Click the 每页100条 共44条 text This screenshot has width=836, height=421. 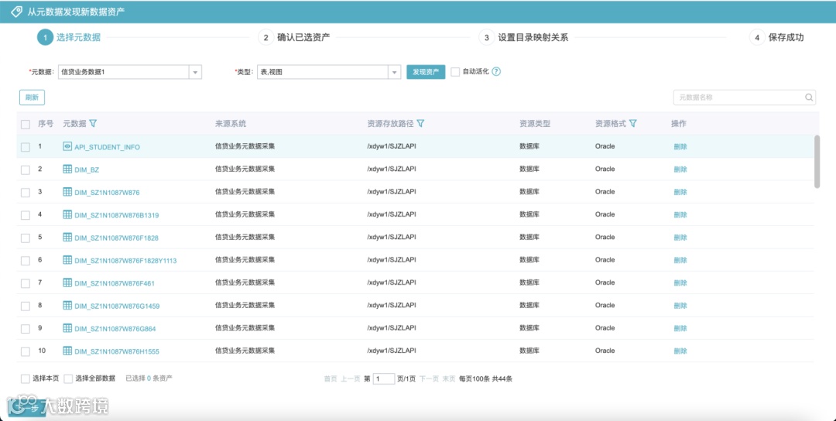(485, 379)
